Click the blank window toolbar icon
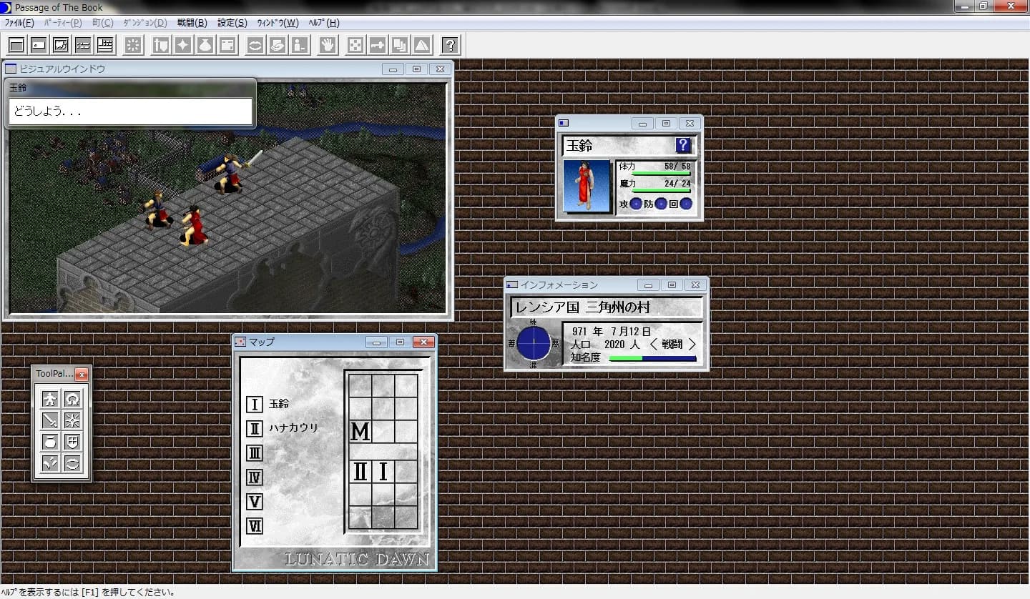 [x=16, y=45]
